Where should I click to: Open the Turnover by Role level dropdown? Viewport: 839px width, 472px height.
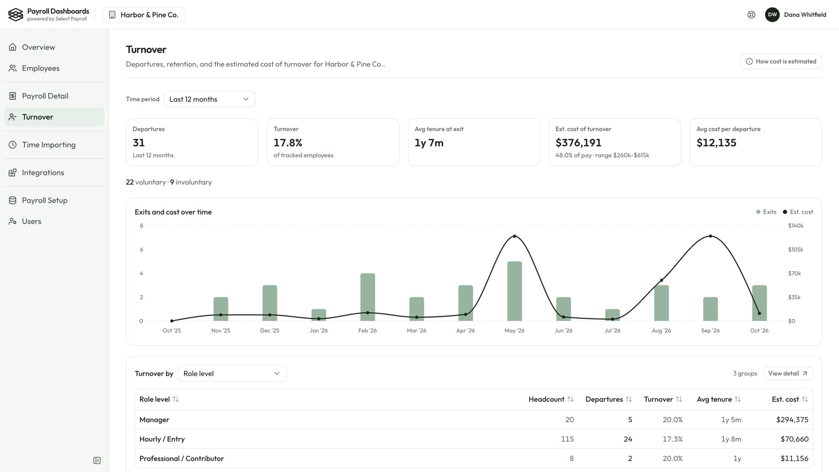[232, 373]
